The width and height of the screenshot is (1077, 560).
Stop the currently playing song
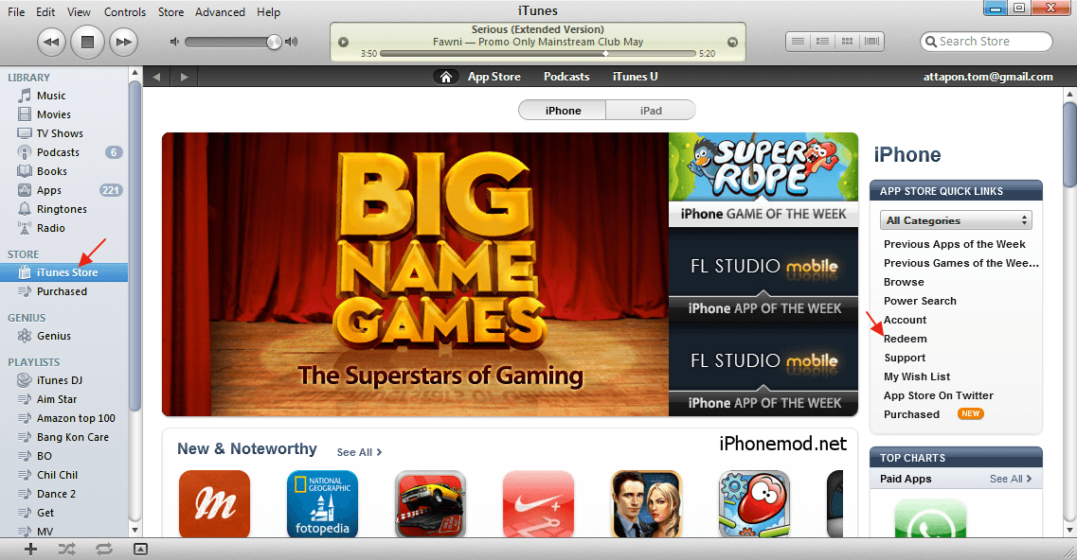coord(87,42)
